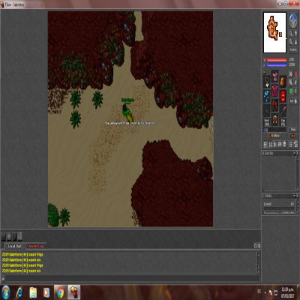The width and height of the screenshot is (300, 300).
Task: Toggle the green secure mode button
Action: (291, 91)
